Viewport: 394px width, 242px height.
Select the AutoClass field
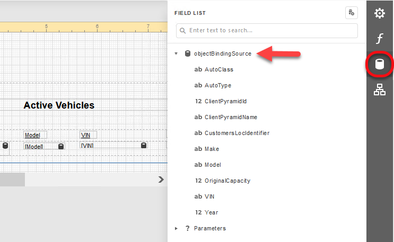click(218, 69)
